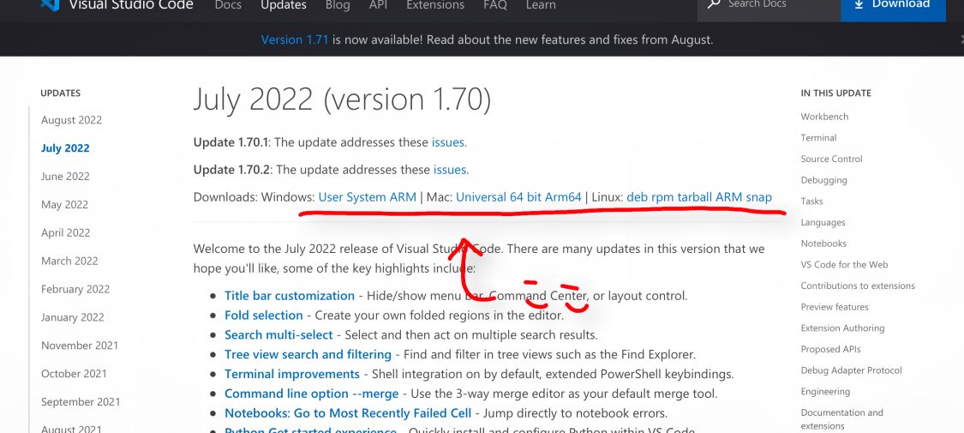Download the Mac Universal build
This screenshot has width=964, height=433.
coord(482,197)
